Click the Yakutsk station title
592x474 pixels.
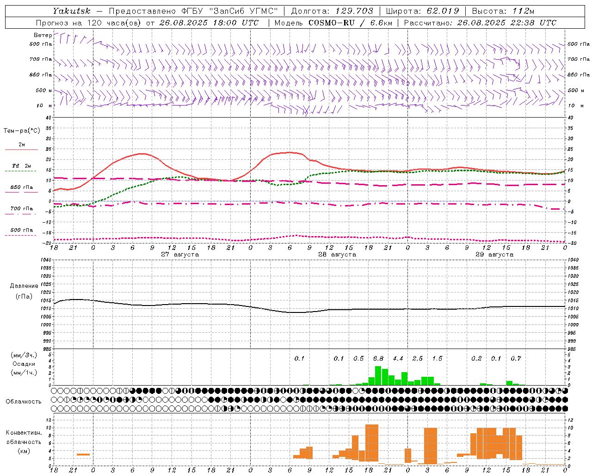(x=72, y=11)
